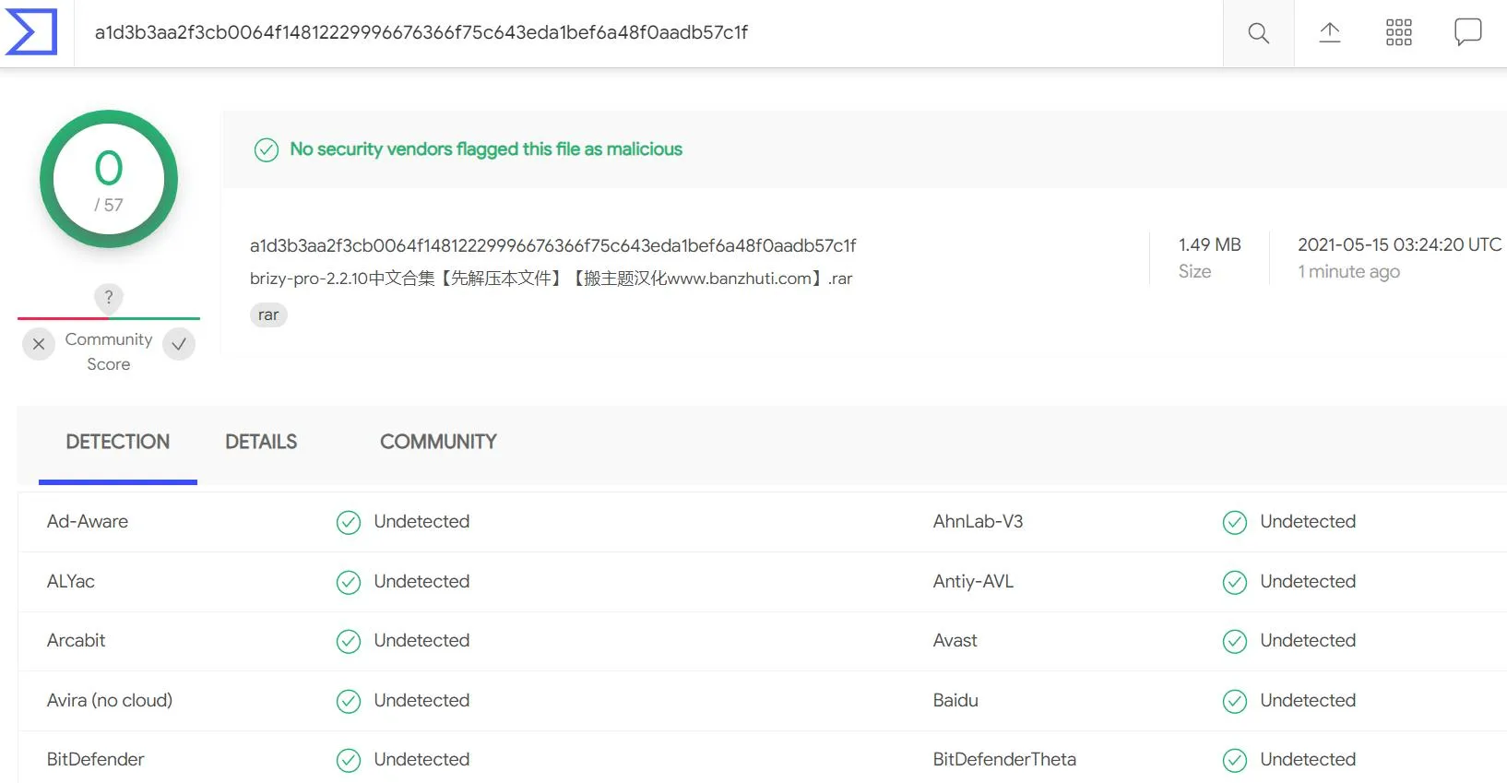The width and height of the screenshot is (1507, 783).
Task: Click the VirusTotal sigma logo
Action: 32,32
